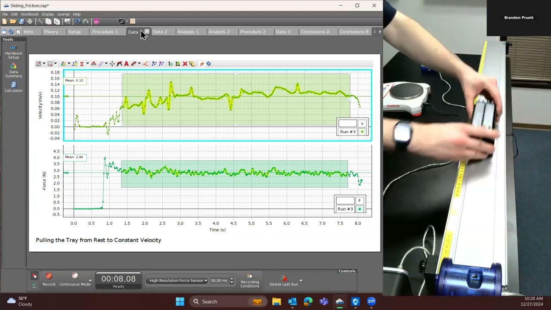551x310 pixels.
Task: Adjust the 50.00 Hz sample rate stepper
Action: (232, 281)
